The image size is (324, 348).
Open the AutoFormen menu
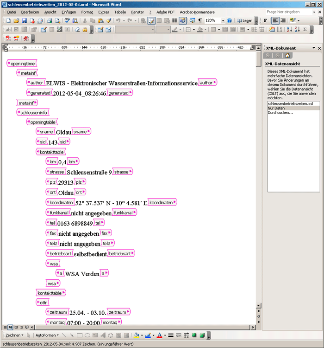click(47, 335)
